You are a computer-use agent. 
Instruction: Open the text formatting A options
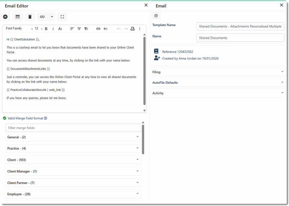tap(60, 29)
